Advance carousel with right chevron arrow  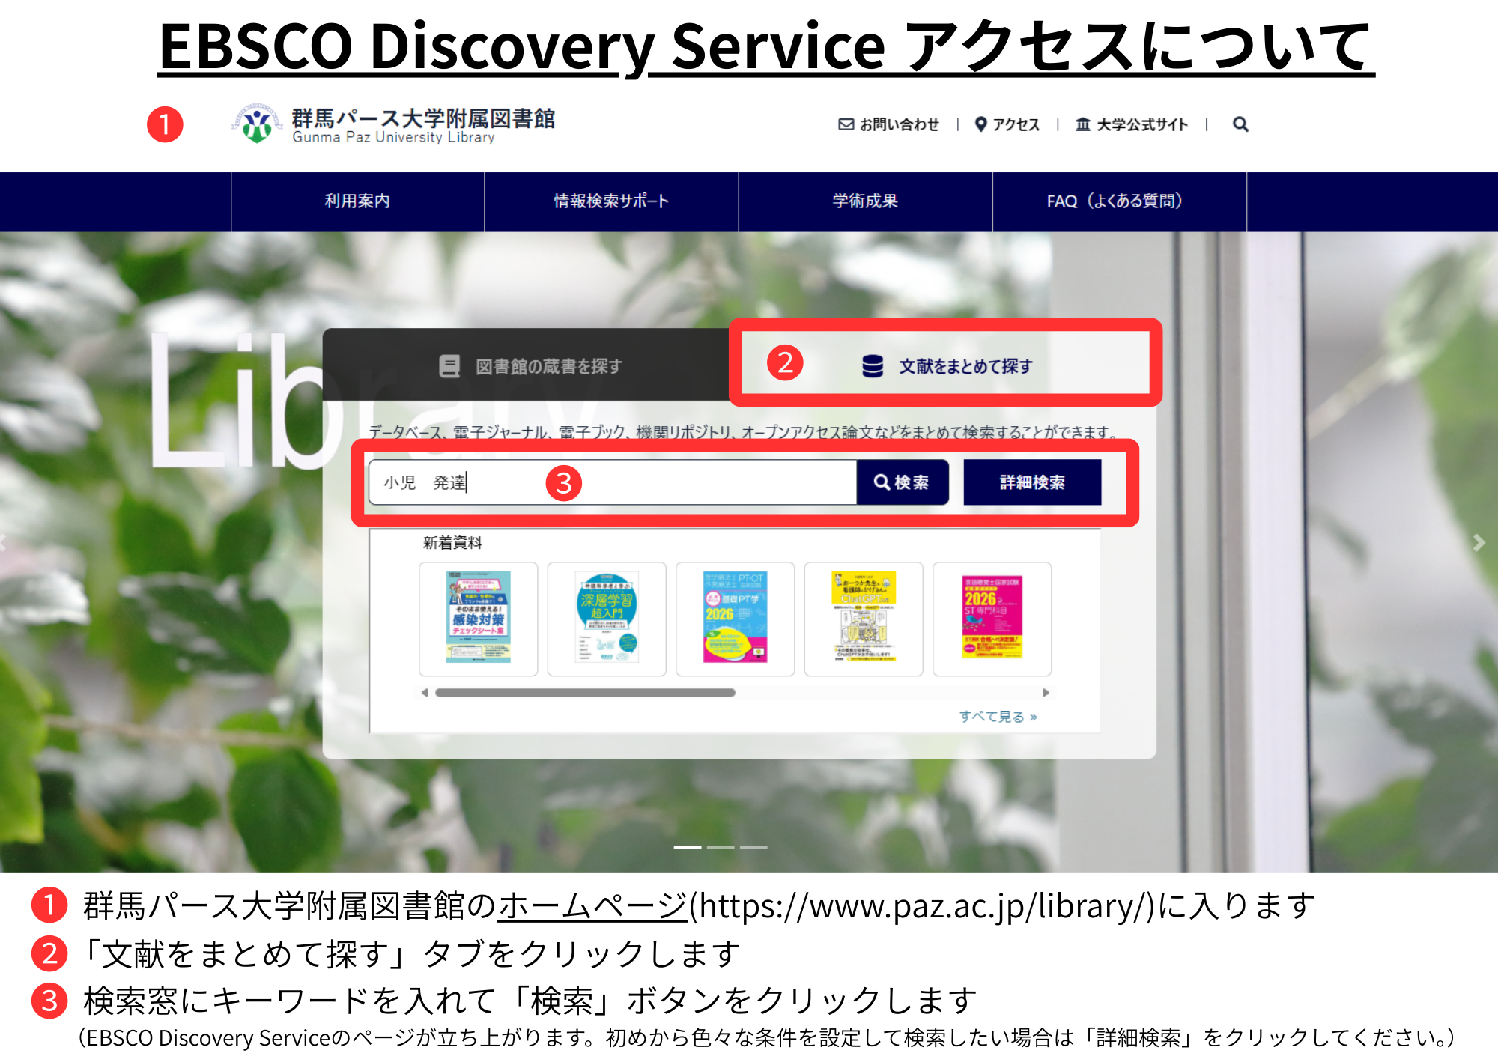click(x=1479, y=543)
